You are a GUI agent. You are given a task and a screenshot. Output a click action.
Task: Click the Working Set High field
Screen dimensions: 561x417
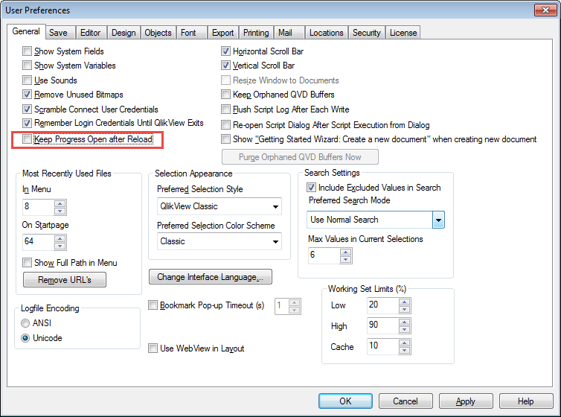[383, 325]
